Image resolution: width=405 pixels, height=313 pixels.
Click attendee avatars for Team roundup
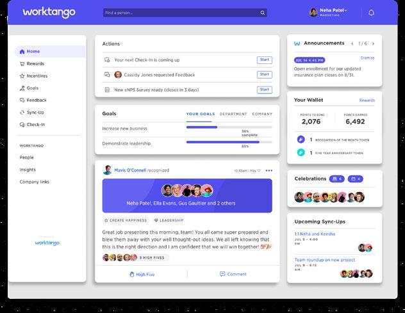tap(356, 273)
